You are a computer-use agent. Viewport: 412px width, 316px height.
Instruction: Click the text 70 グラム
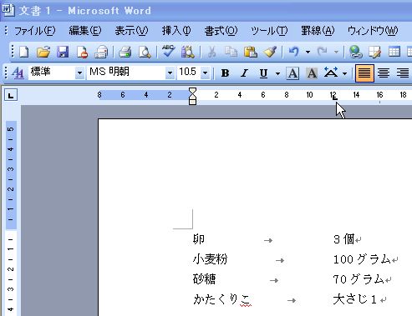tap(359, 279)
